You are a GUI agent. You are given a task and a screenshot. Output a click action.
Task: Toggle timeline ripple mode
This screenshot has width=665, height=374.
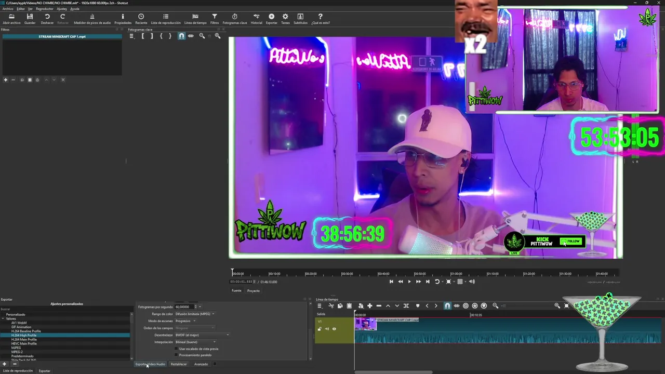pos(465,305)
